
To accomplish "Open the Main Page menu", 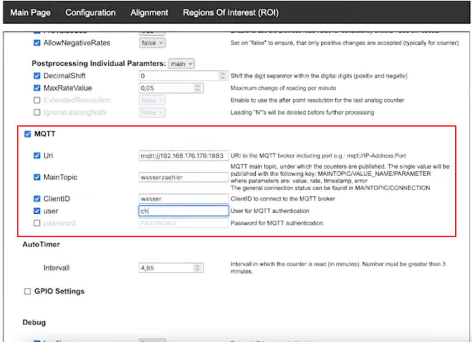I will click(30, 13).
